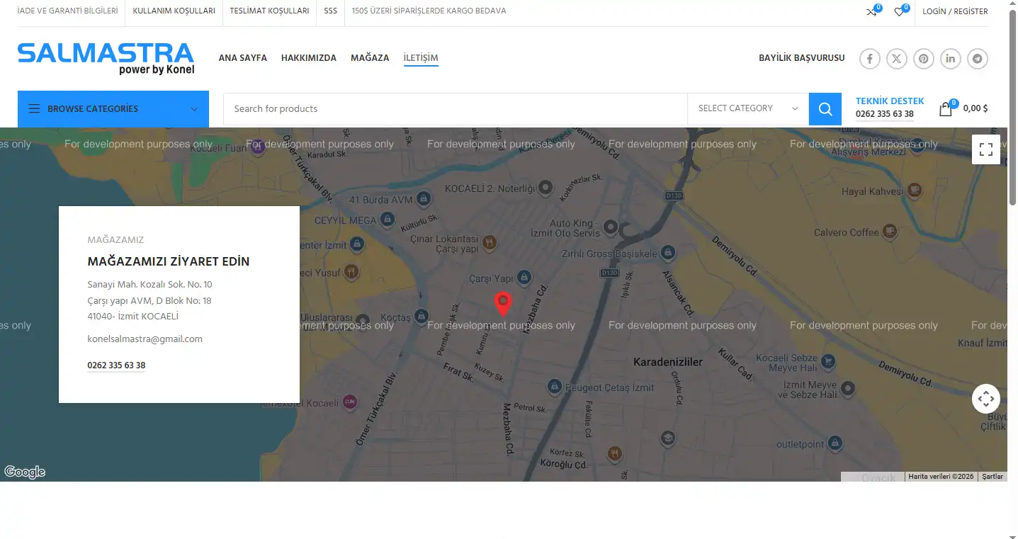1018x539 pixels.
Task: Click the Çarşı Yapı map marker
Action: click(x=524, y=277)
